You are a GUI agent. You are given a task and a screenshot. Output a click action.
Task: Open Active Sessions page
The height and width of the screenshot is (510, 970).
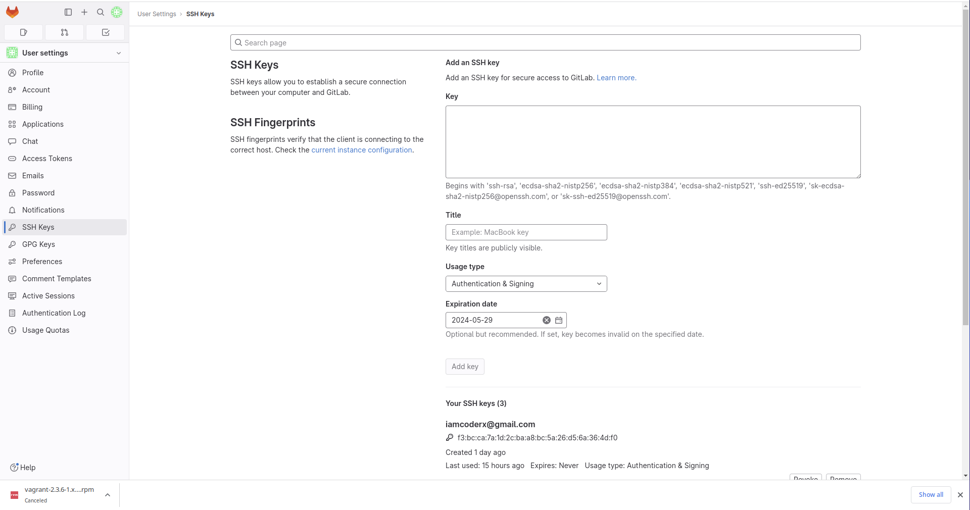[65, 296]
